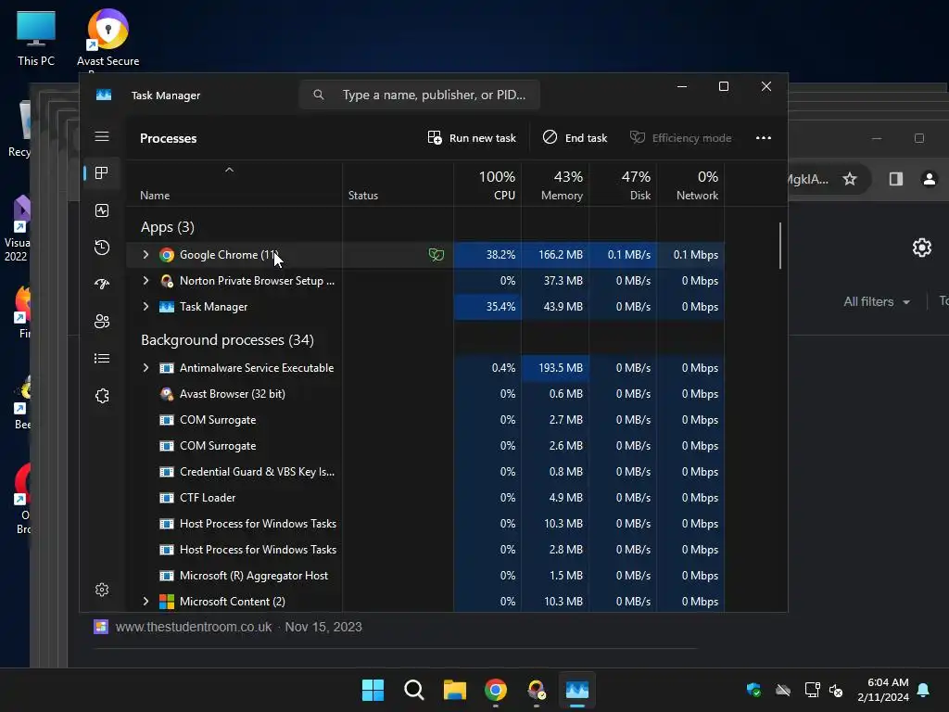Click the Apps (3) group header
Viewport: 949px width, 712px height.
(x=168, y=227)
